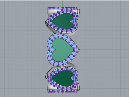Click the red X-axis line in viewport
The image size is (129, 97).
pyautogui.click(x=104, y=50)
